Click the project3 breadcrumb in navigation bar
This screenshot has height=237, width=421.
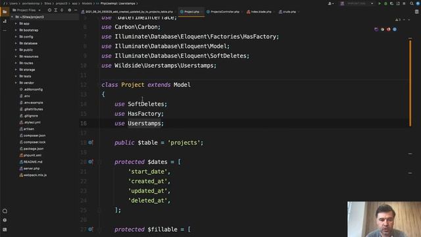(x=61, y=3)
